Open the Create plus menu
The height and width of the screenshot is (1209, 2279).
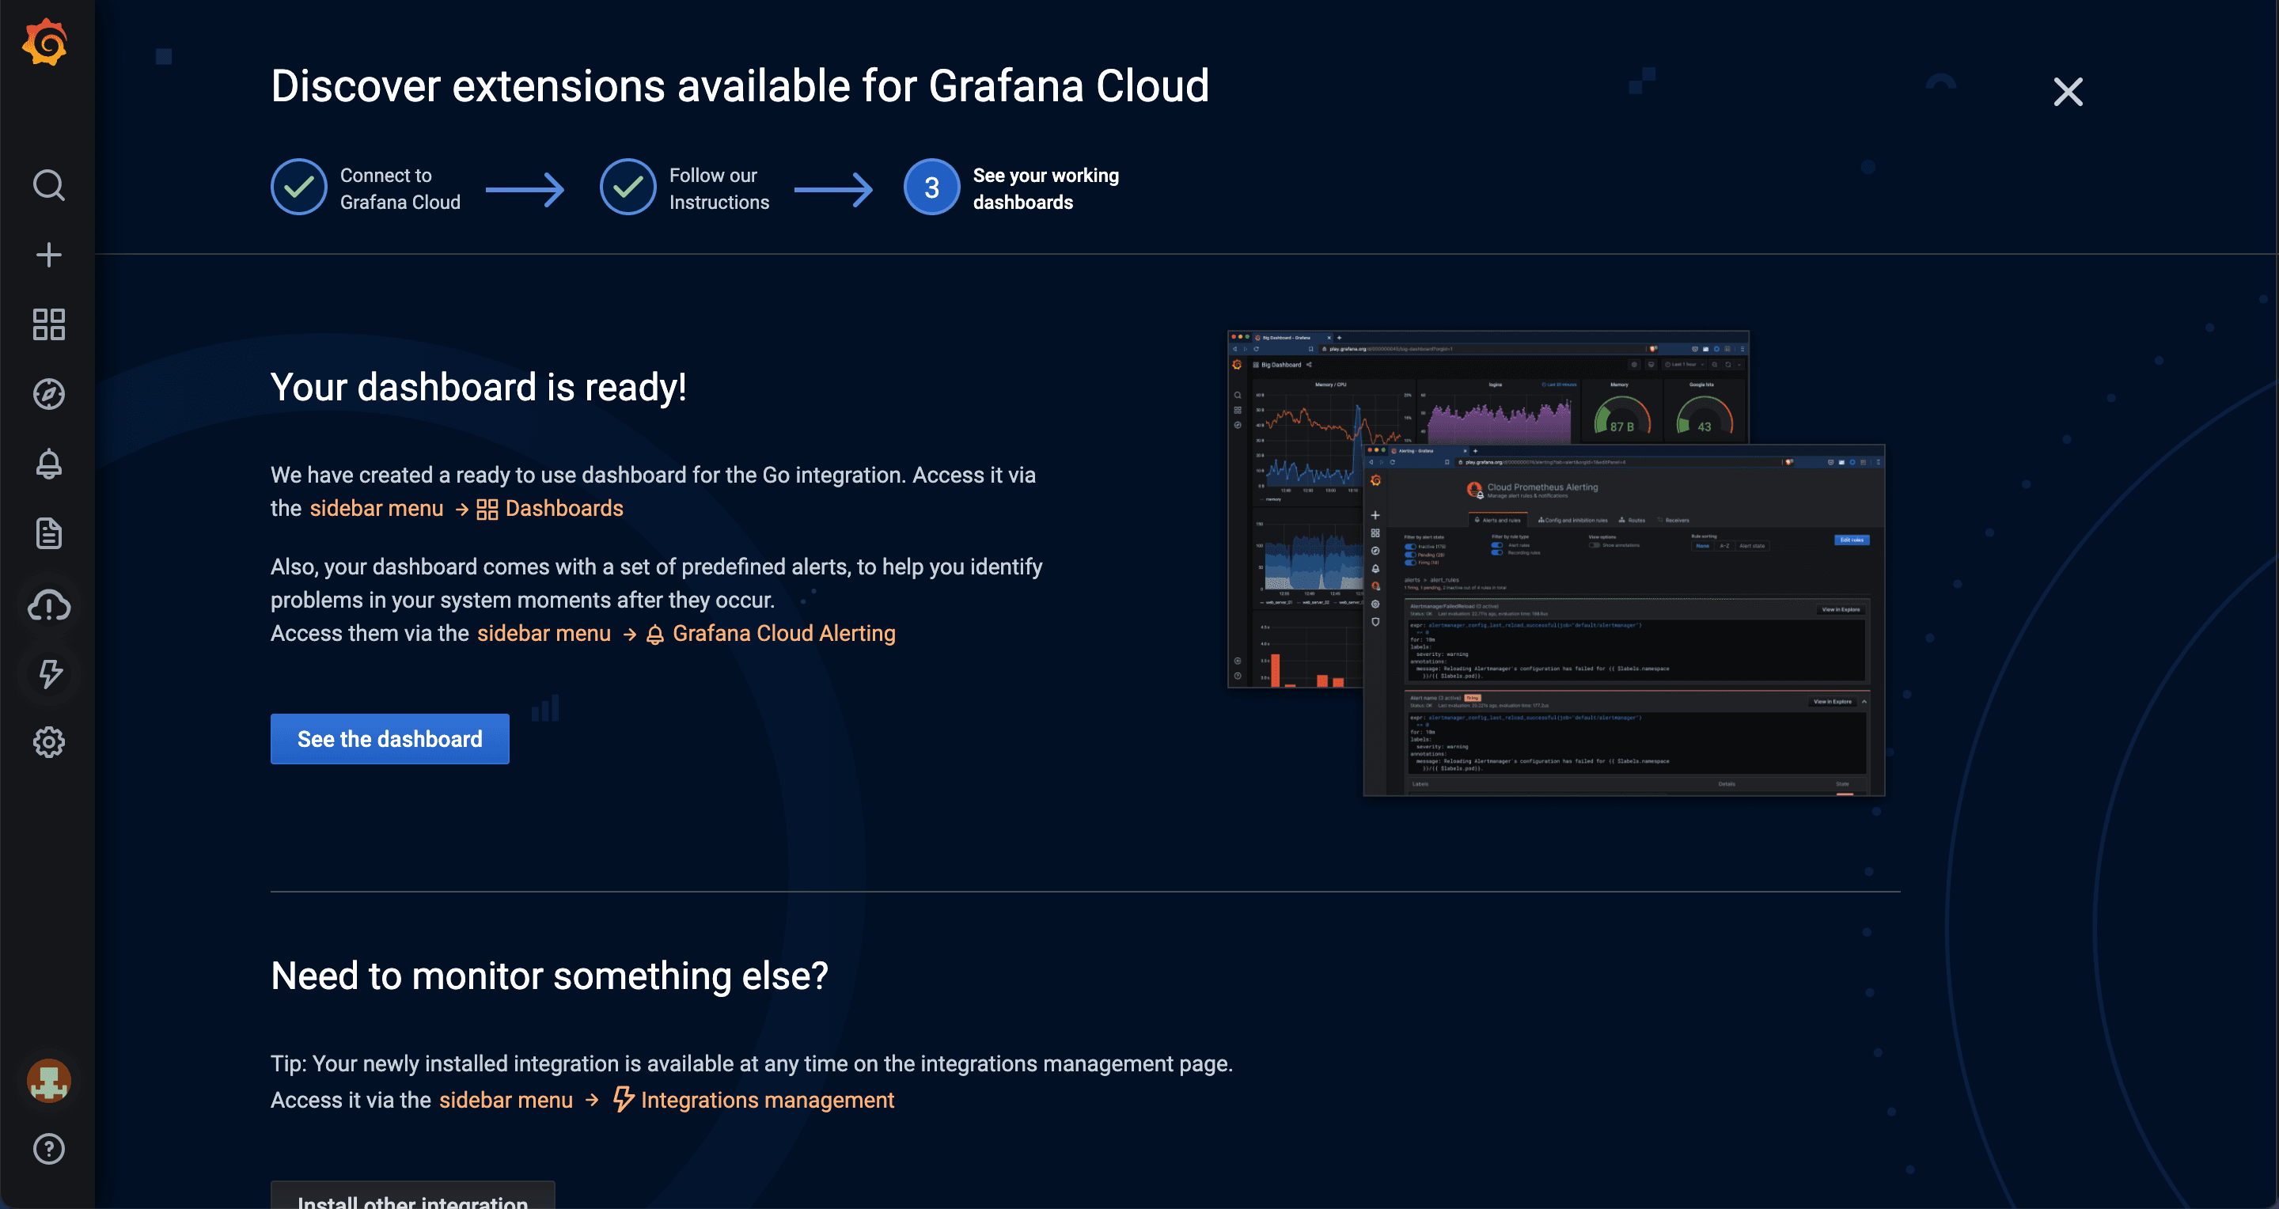[48, 256]
